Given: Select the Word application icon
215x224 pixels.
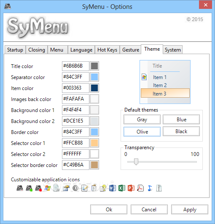Looking at the screenshot, I should (x=113, y=188).
